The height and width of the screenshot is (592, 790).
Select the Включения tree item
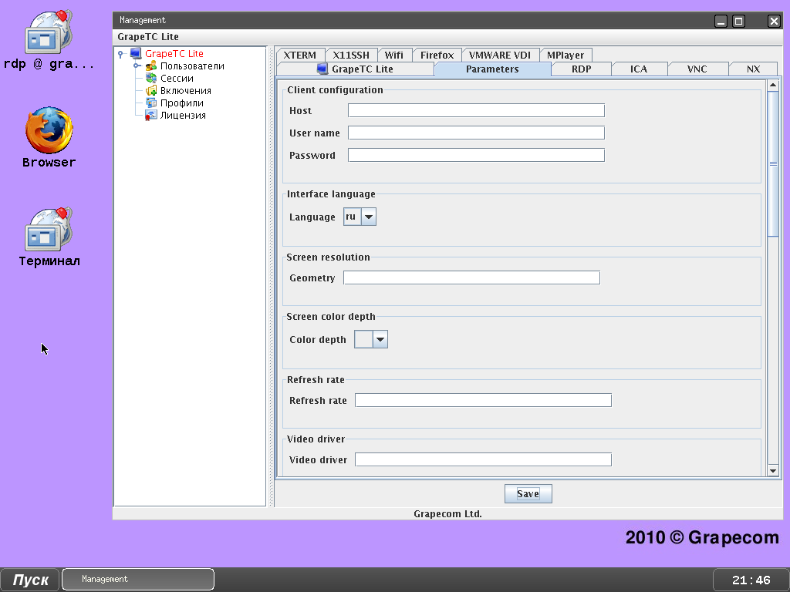click(x=185, y=91)
